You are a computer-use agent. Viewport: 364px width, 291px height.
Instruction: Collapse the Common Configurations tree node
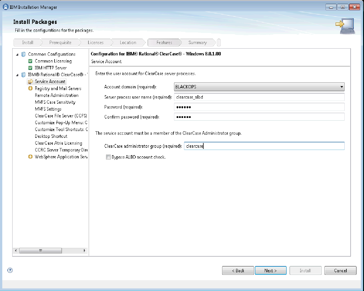(17, 54)
